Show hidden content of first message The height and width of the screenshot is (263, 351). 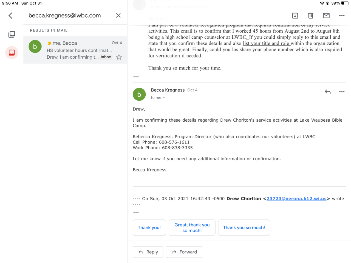(136, 77)
